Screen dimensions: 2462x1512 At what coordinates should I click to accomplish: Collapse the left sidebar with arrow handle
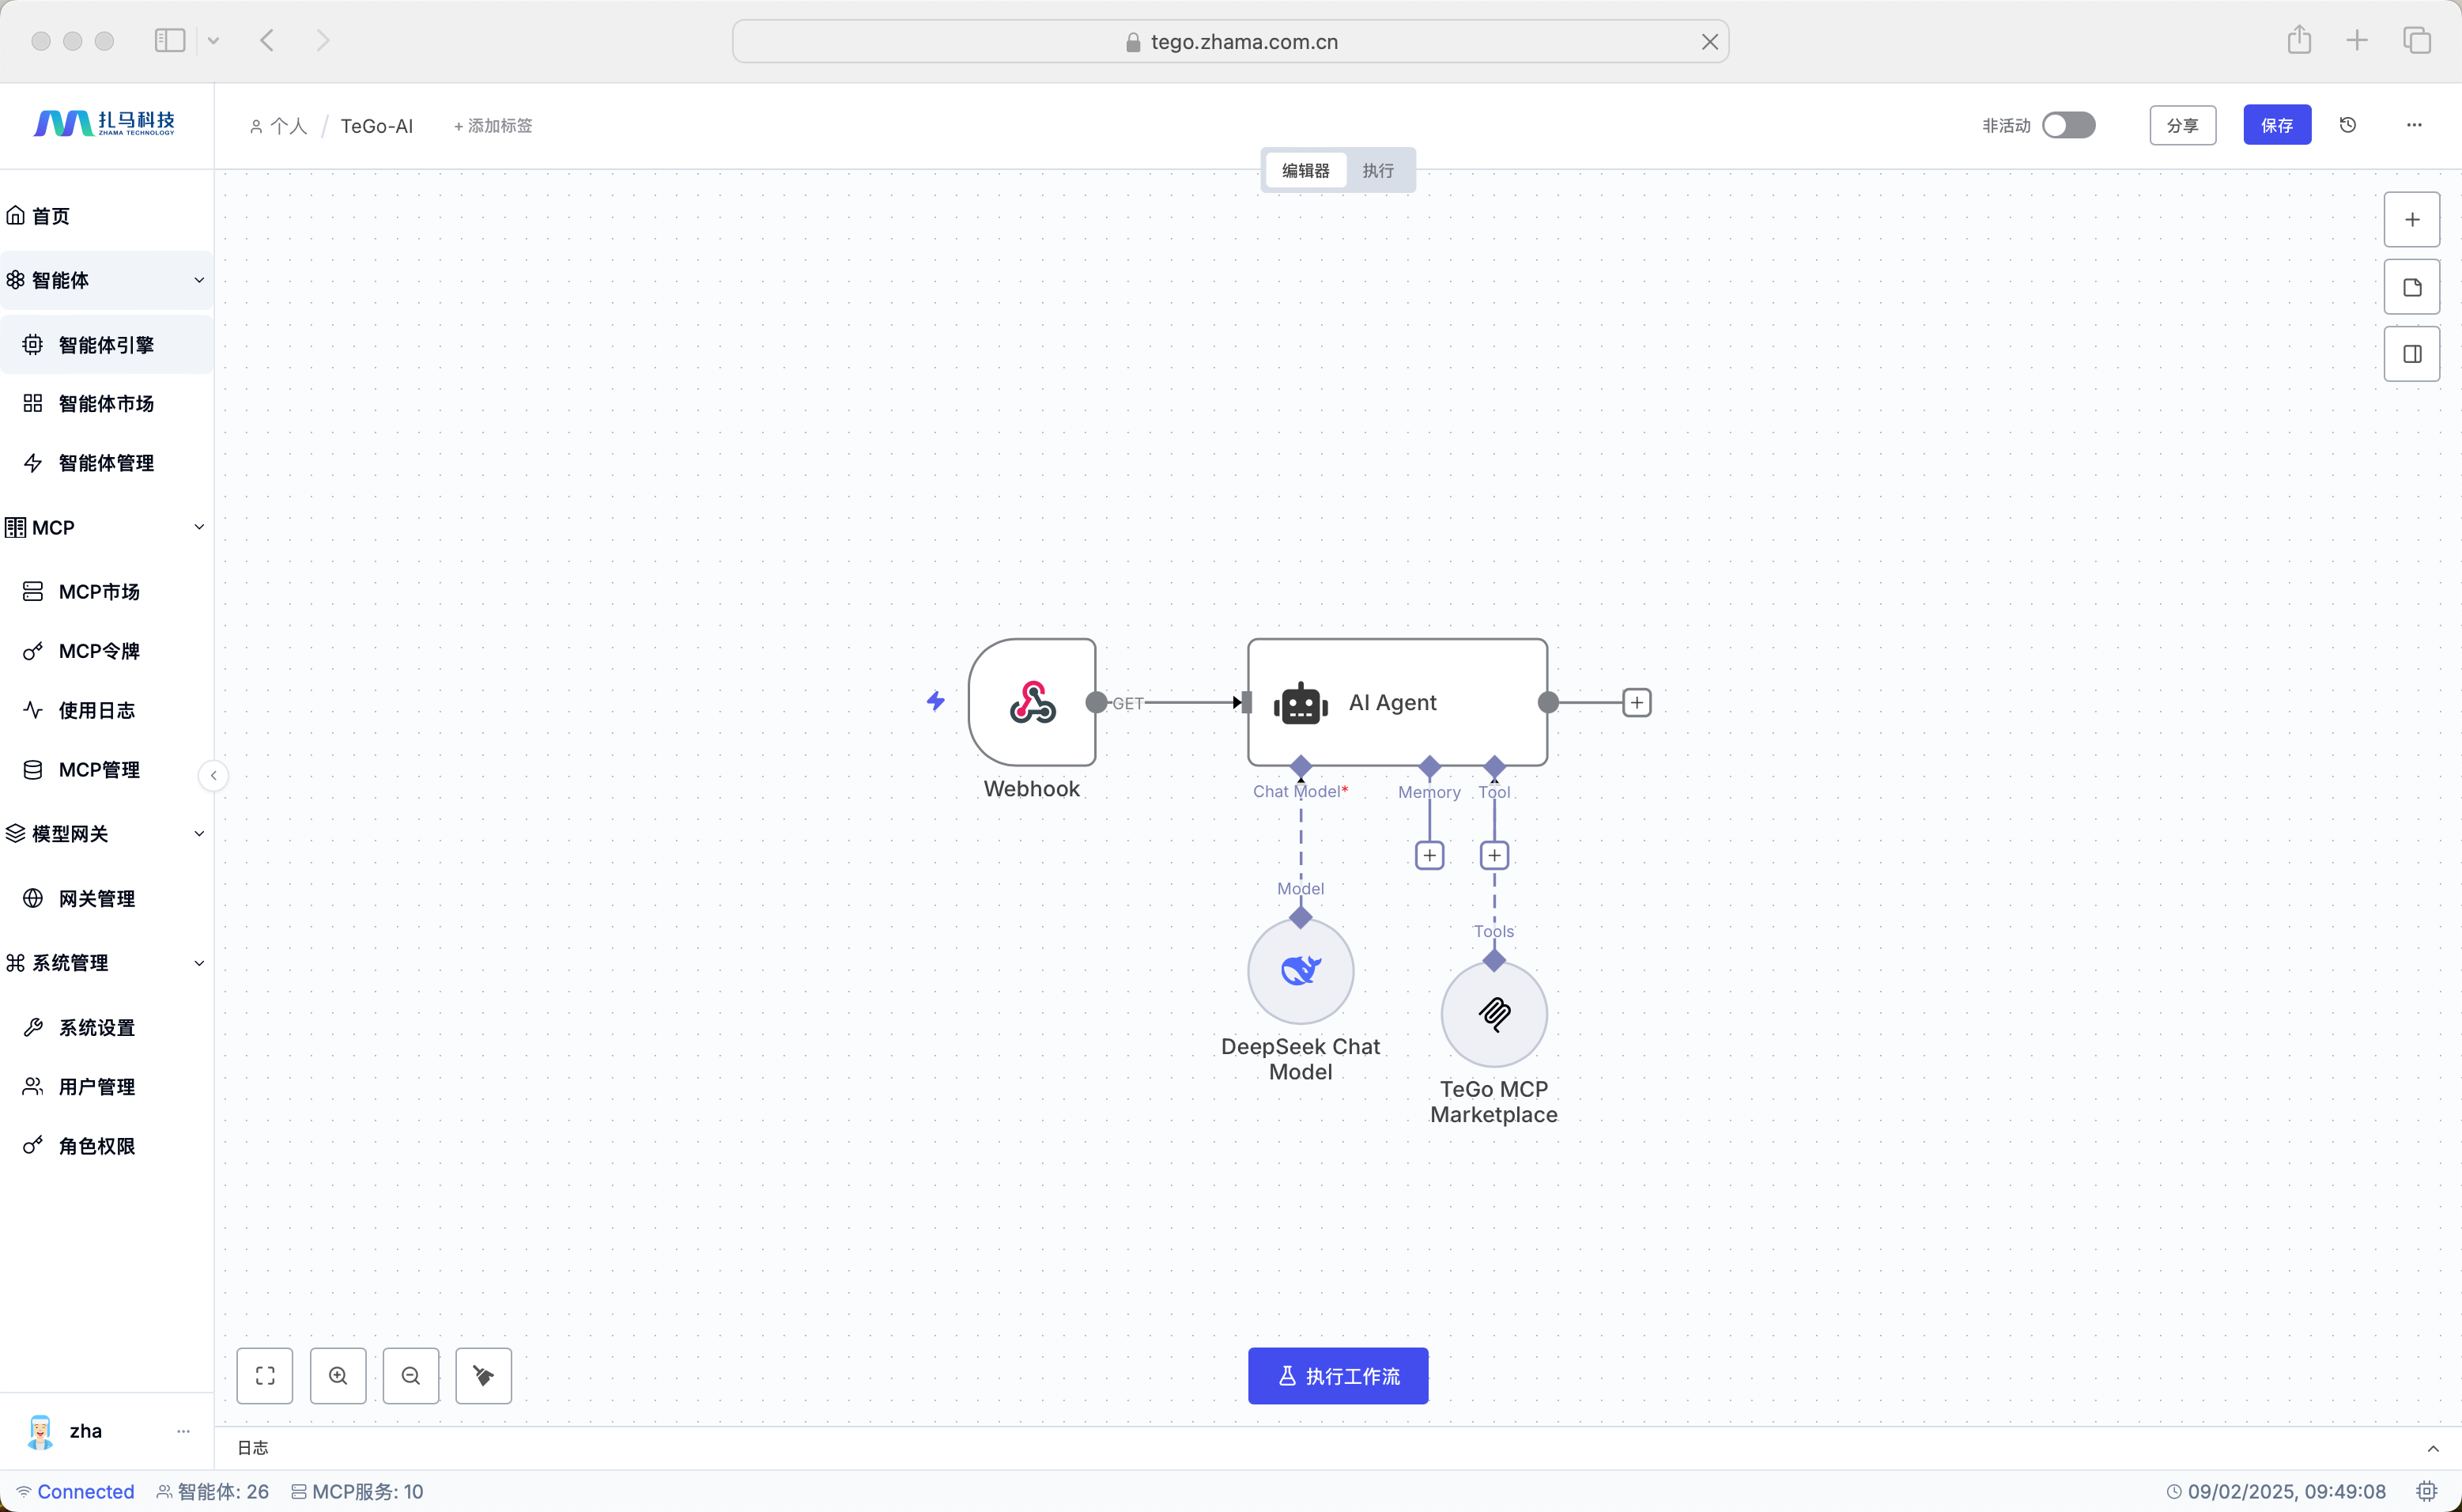click(213, 775)
